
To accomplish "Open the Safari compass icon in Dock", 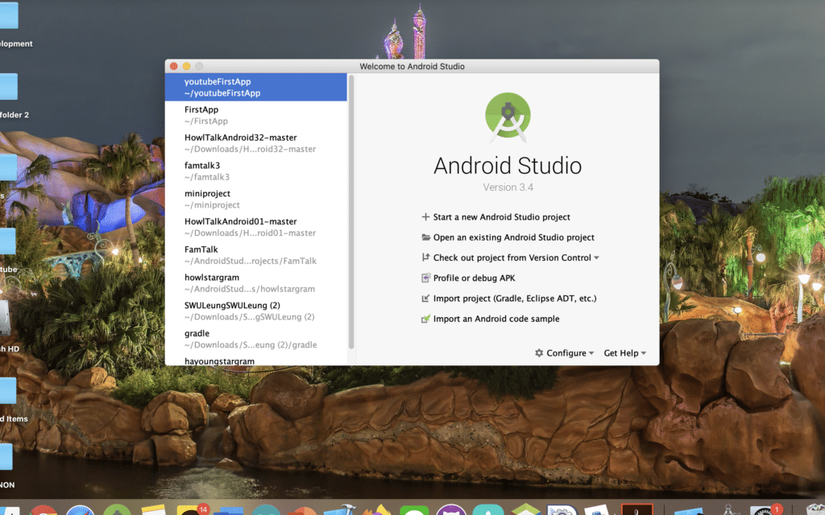I will click(80, 510).
